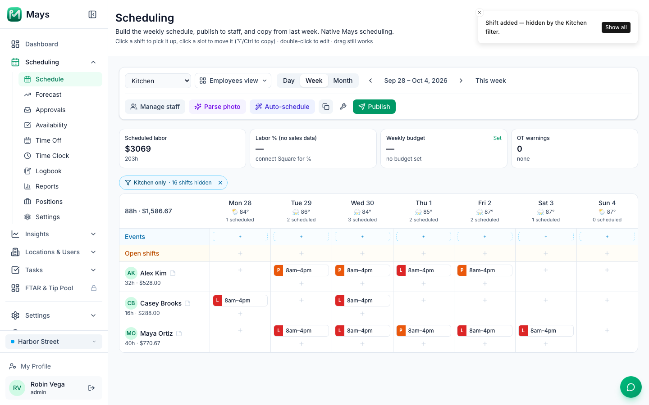
Task: Open the wrench tools icon
Action: click(343, 107)
